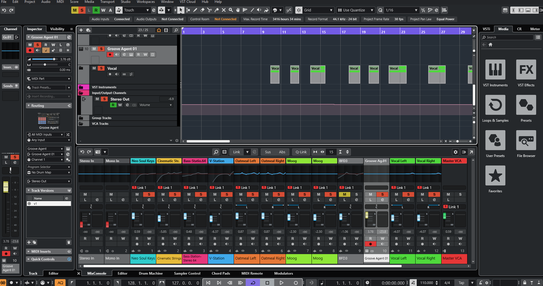543x286 pixels.
Task: Switch to the MixConsole tab
Action: point(96,273)
